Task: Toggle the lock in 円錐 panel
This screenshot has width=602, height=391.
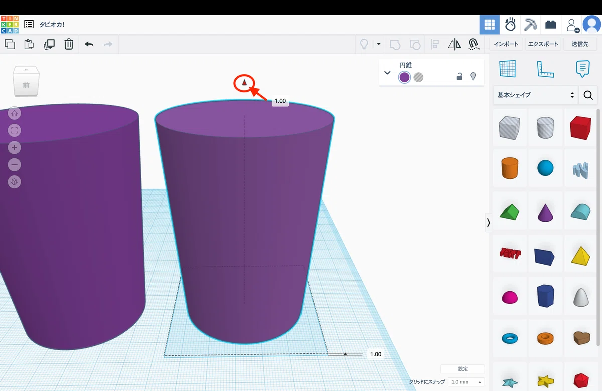Action: tap(459, 77)
